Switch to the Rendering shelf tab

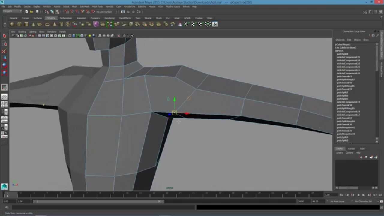tap(109, 18)
